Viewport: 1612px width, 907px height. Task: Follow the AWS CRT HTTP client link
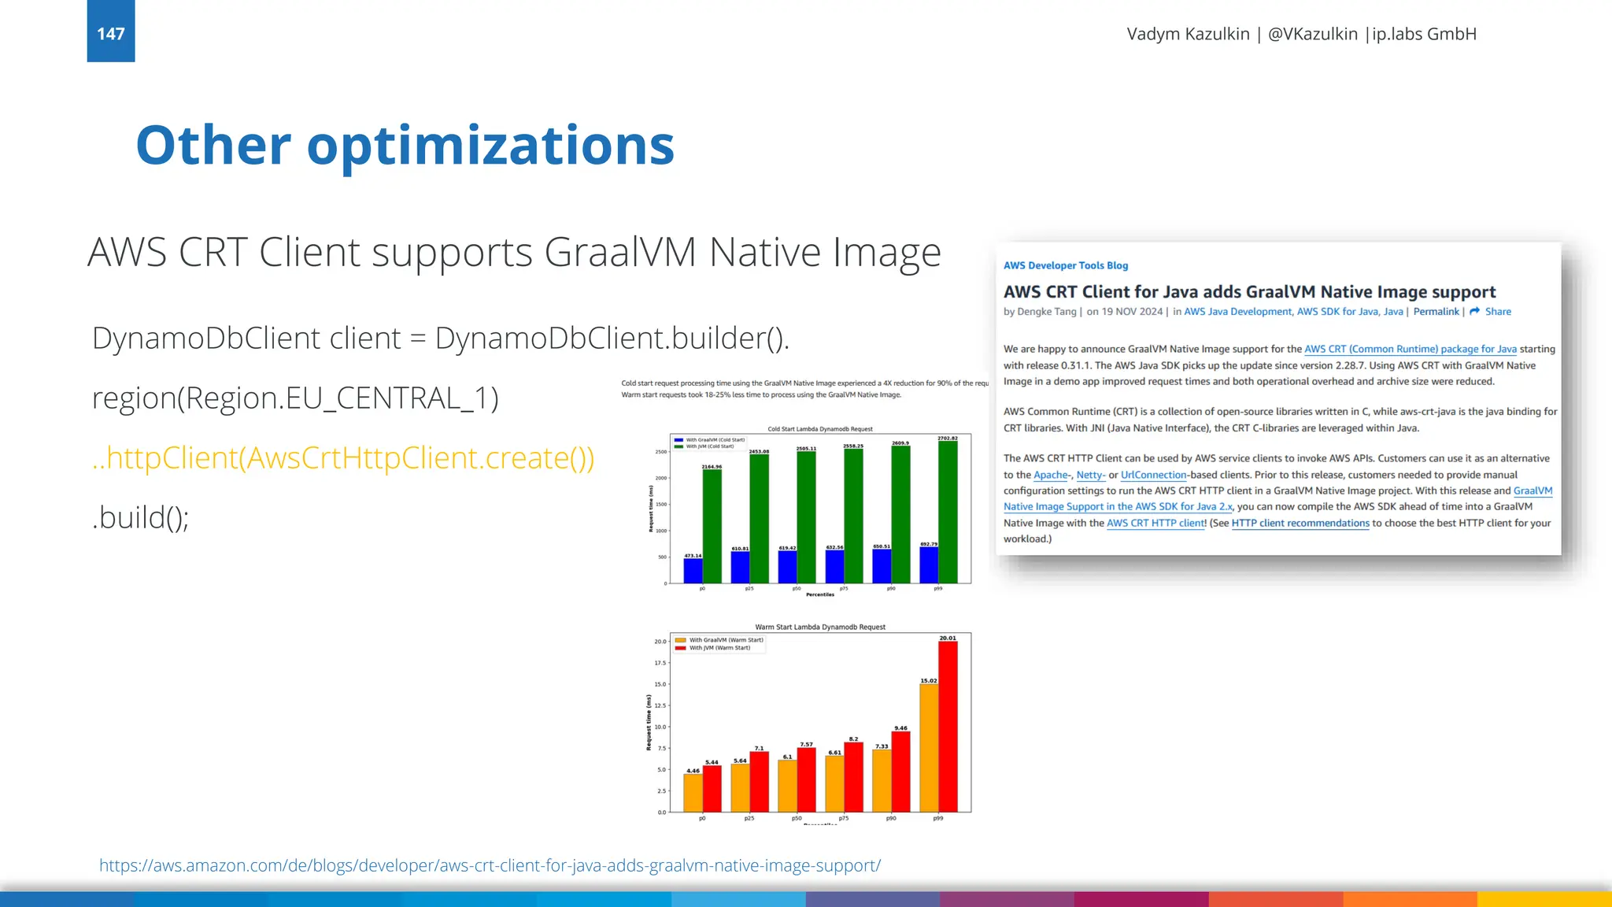(1155, 523)
